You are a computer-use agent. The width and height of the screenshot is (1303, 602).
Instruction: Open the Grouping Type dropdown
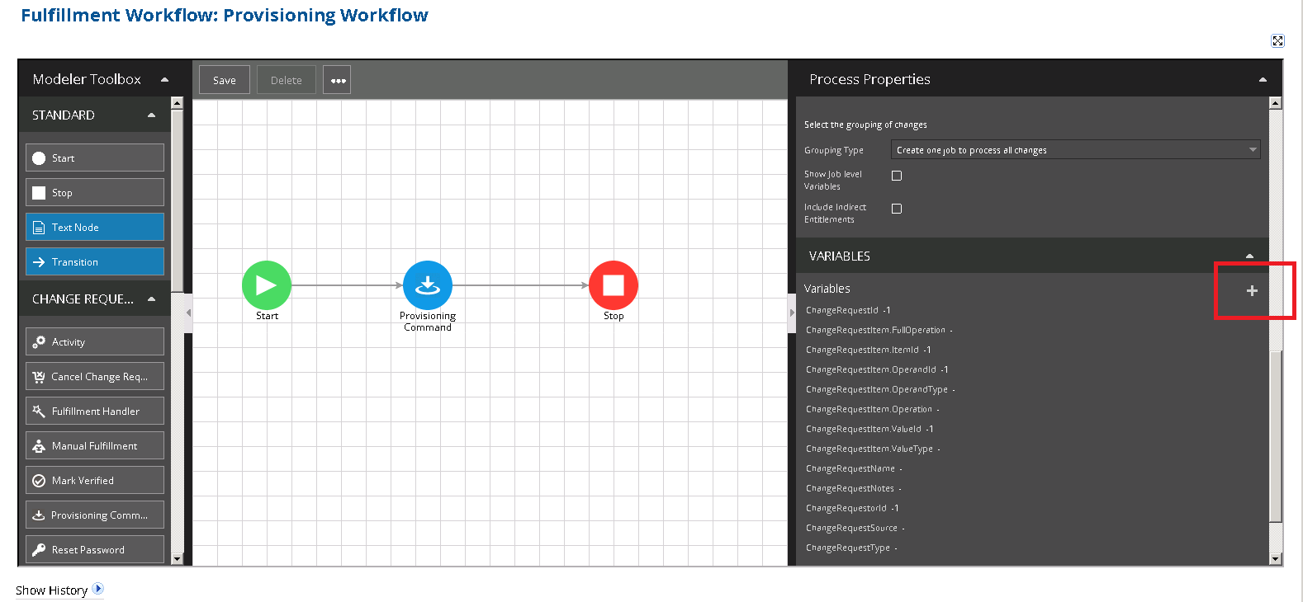1074,150
